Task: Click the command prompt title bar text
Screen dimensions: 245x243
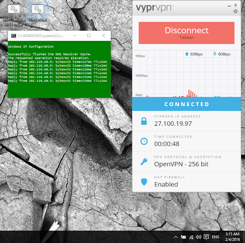Action: (41, 36)
